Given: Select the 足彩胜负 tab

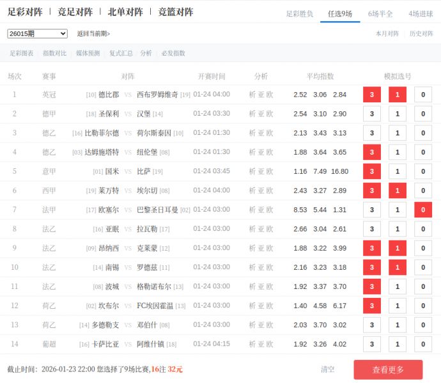Looking at the screenshot, I should [x=299, y=13].
